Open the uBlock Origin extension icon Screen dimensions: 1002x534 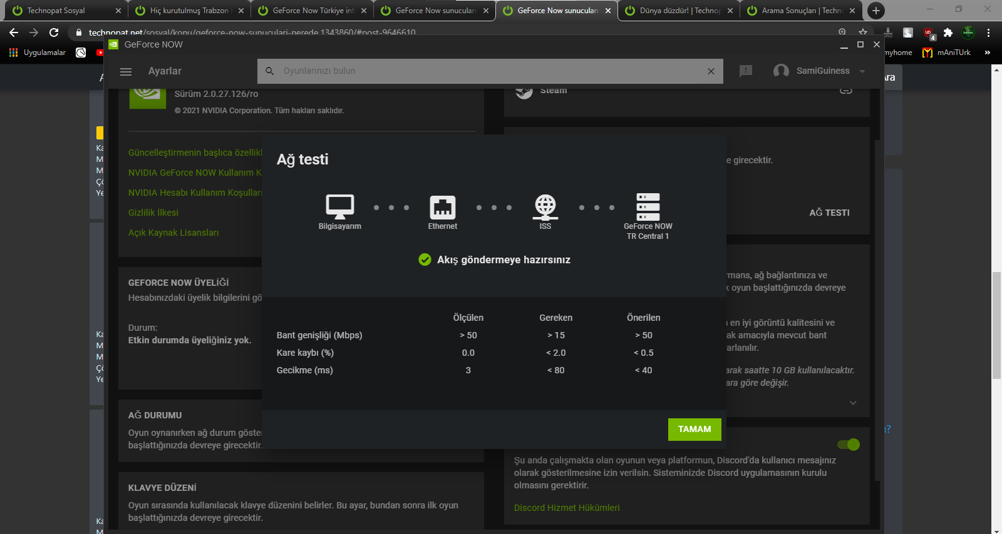coord(929,33)
